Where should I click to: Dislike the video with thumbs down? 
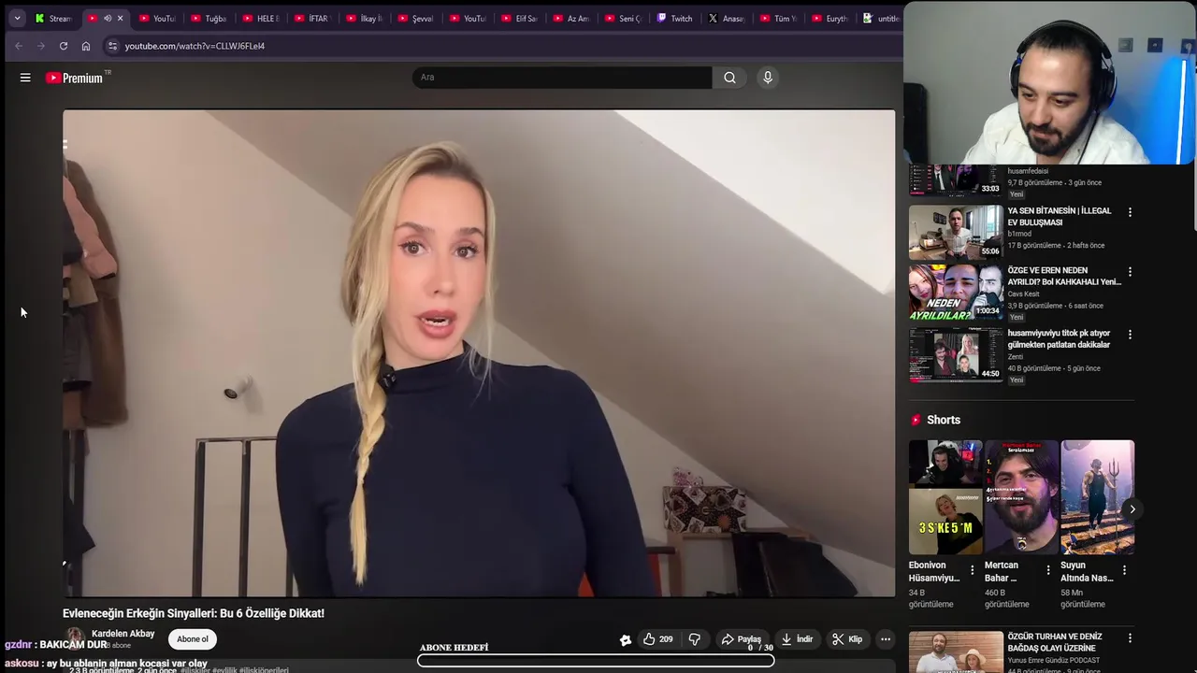click(x=695, y=639)
